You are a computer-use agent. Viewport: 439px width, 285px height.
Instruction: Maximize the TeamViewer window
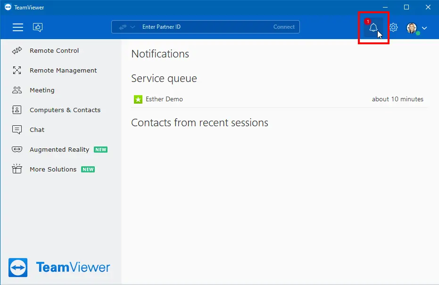tap(406, 7)
